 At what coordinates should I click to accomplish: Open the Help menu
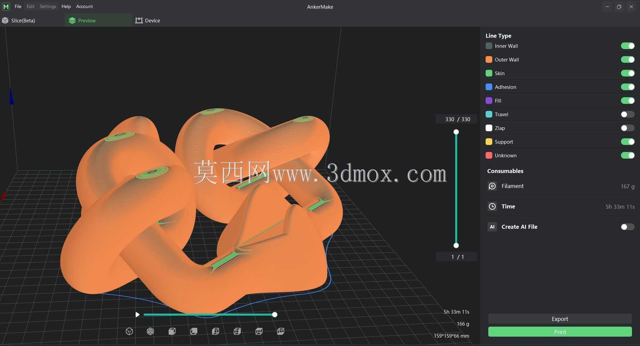tap(66, 6)
